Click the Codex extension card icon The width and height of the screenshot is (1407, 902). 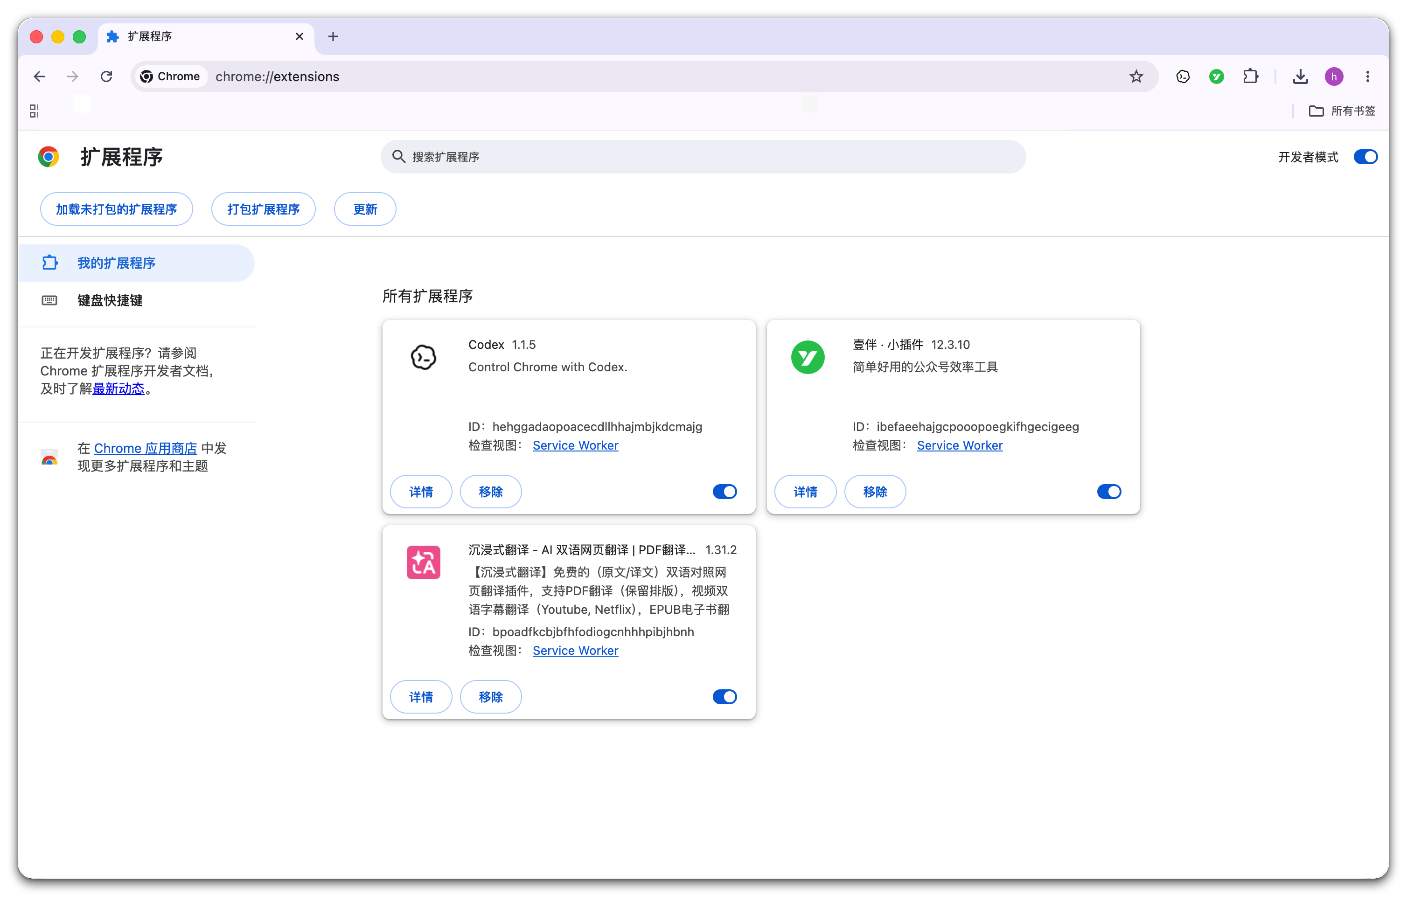click(x=423, y=357)
